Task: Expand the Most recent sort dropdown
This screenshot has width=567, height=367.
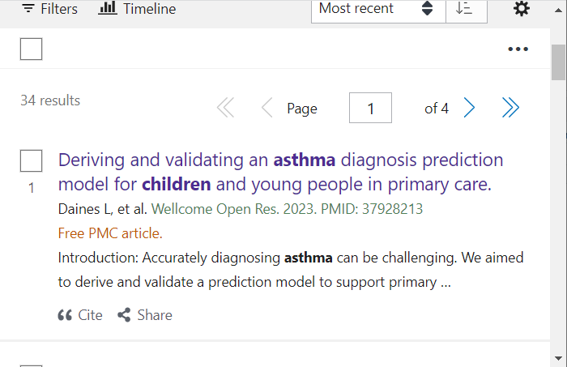Action: coord(378,11)
